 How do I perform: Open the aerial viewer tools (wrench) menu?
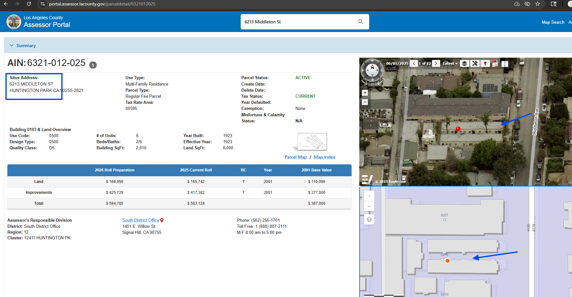[x=475, y=63]
